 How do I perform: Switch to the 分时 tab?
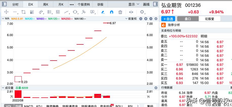(15, 5)
